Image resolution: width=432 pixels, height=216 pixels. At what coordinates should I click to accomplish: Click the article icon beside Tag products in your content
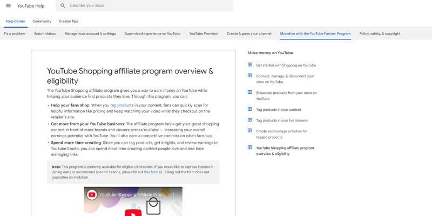click(249, 109)
